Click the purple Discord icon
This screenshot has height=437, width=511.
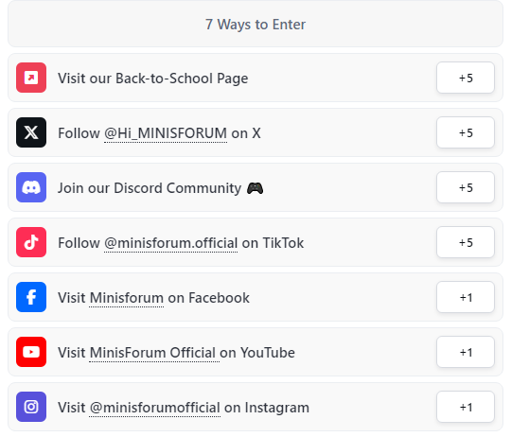[x=31, y=187]
